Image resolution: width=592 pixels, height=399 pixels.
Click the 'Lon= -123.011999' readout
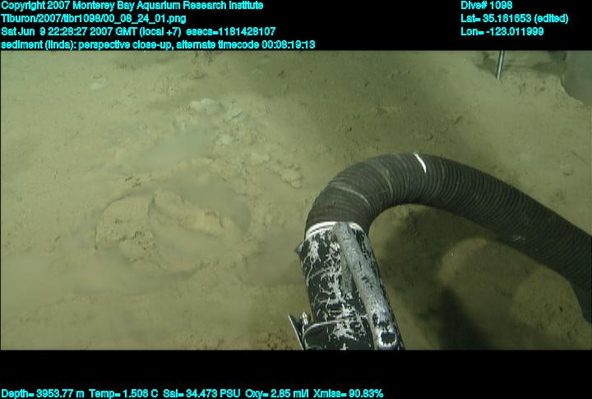click(502, 31)
